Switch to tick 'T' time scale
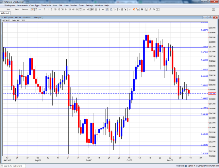The height and width of the screenshot is (168, 219). coord(44,9)
